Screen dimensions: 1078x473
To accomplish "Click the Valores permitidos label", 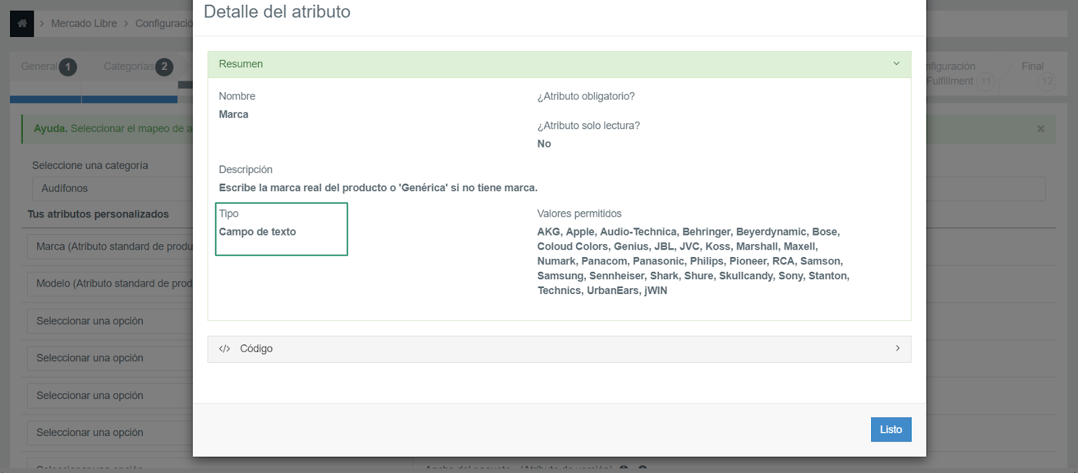I will tap(579, 213).
